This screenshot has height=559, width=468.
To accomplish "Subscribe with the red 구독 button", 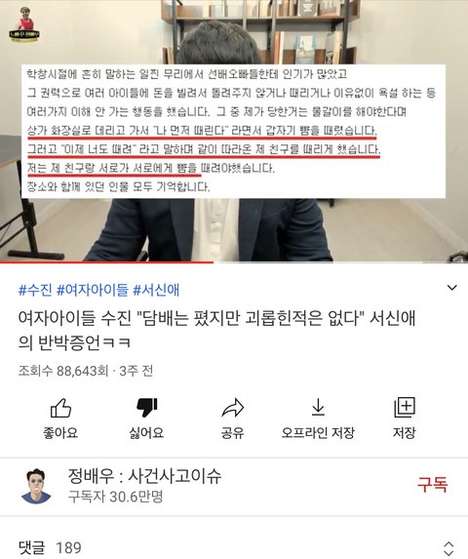I will (432, 485).
